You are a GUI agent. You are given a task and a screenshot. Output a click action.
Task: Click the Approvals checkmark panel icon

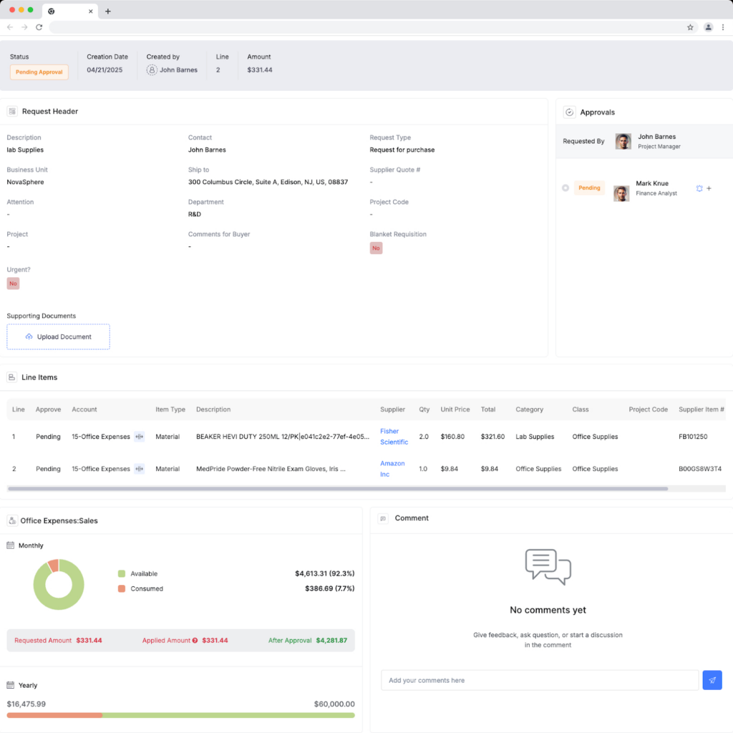570,112
